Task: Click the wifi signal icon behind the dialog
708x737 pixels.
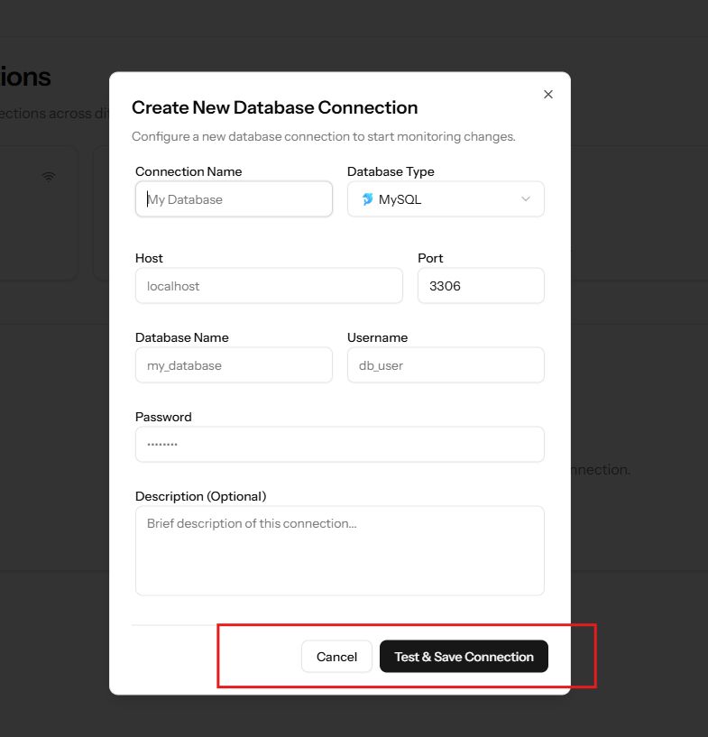Action: point(49,177)
